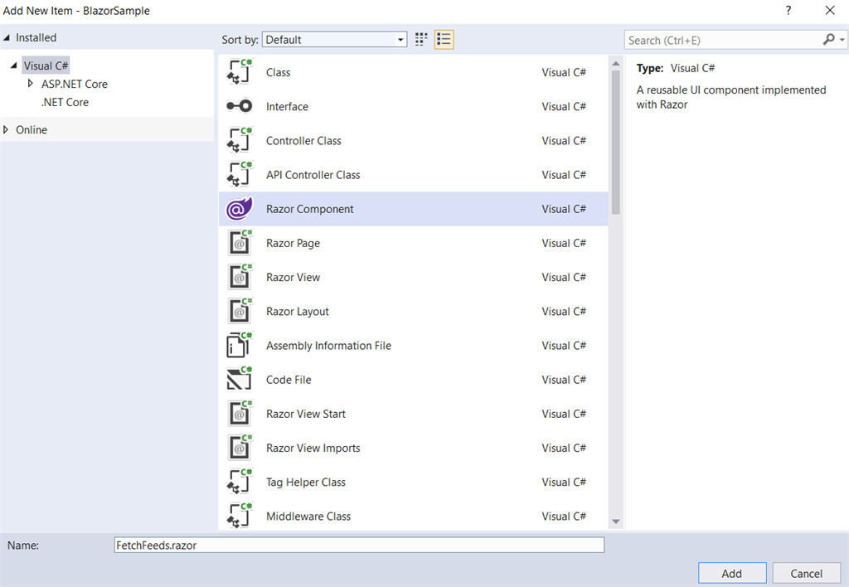Select .NET Core category
The image size is (849, 587).
click(x=65, y=102)
